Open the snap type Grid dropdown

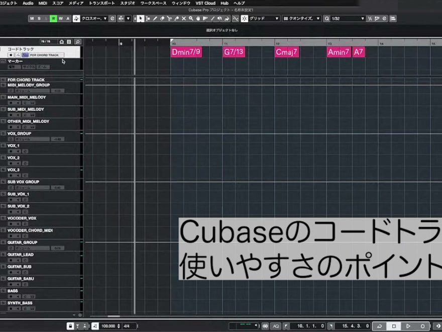(264, 19)
